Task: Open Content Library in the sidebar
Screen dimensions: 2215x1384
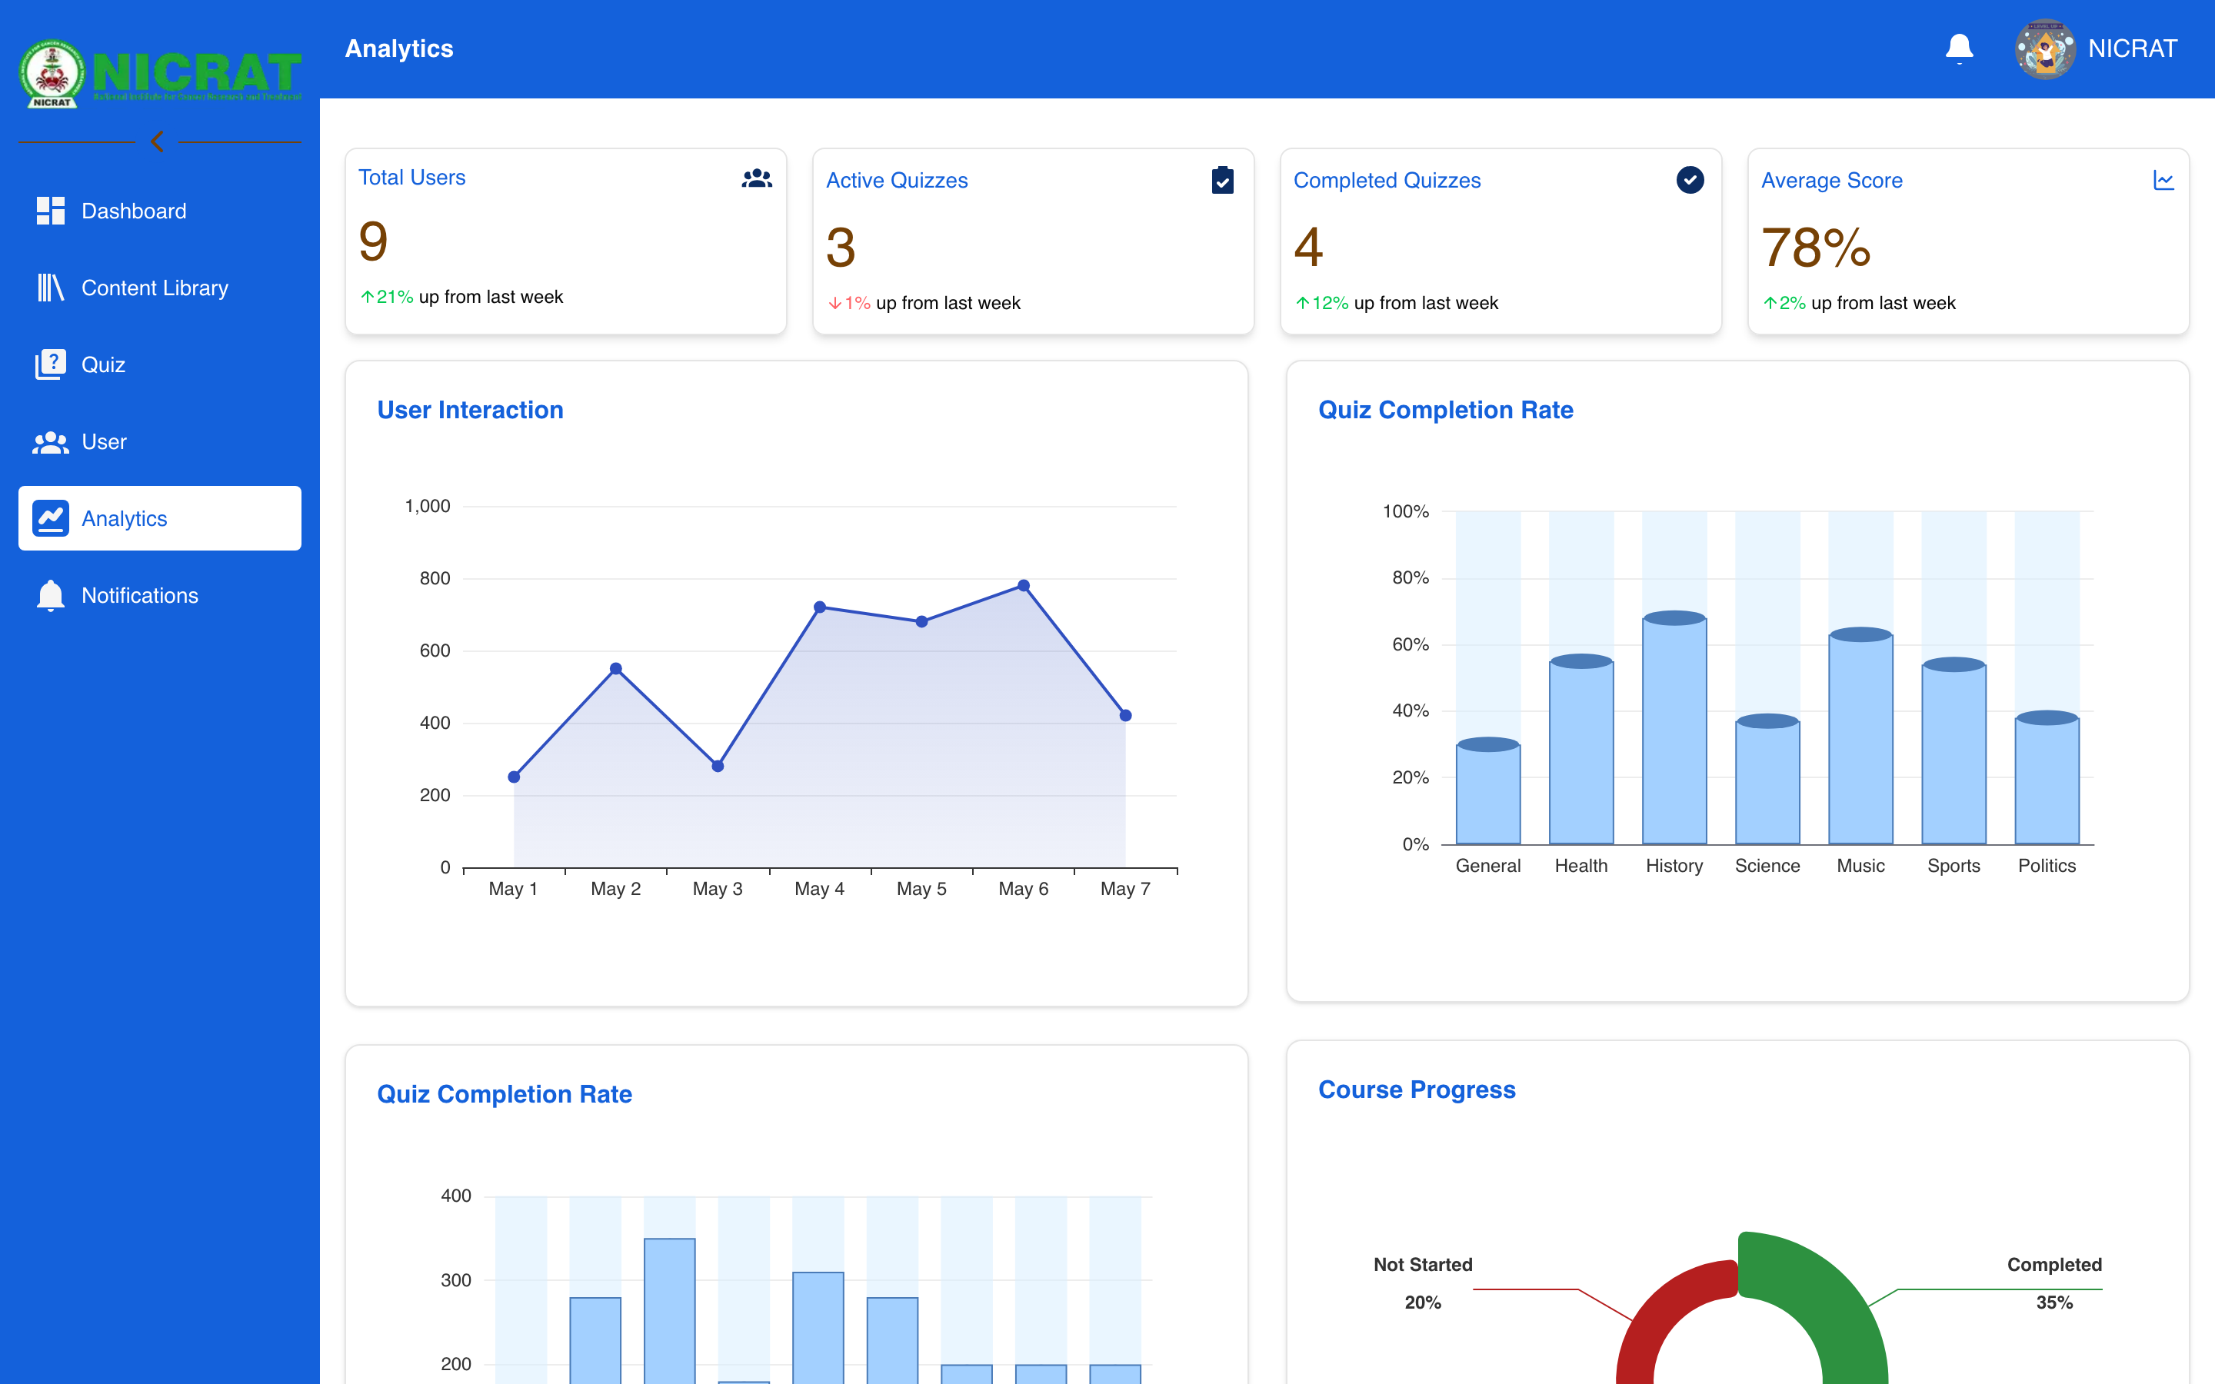Action: point(159,288)
